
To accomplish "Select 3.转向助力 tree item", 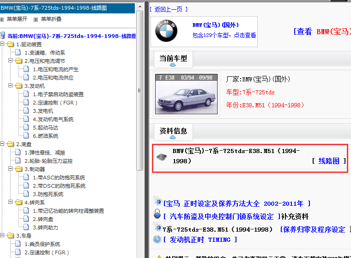I will click(x=45, y=227).
